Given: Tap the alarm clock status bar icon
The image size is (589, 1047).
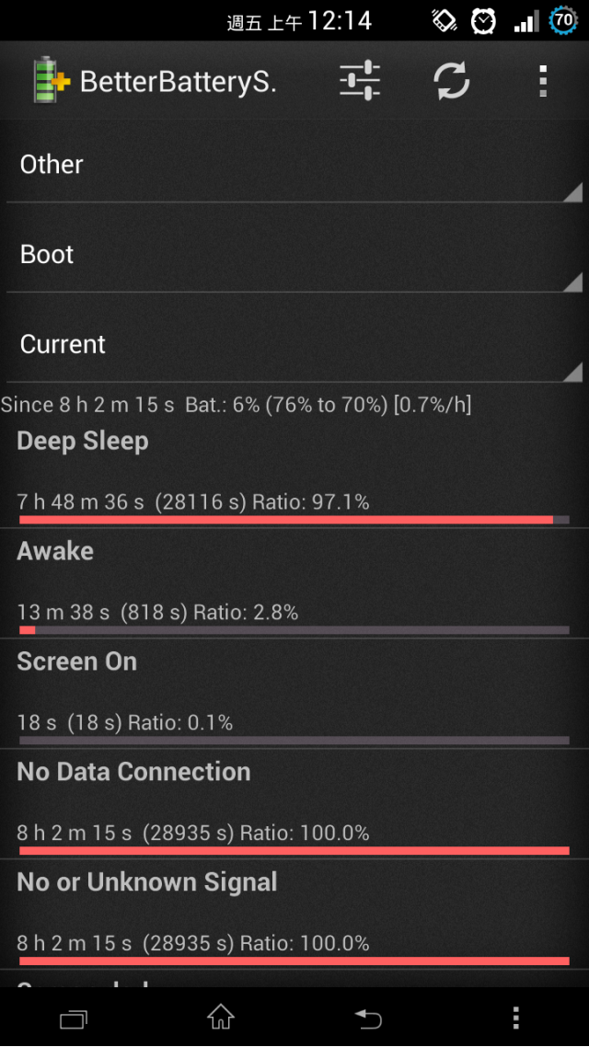Looking at the screenshot, I should pos(483,21).
